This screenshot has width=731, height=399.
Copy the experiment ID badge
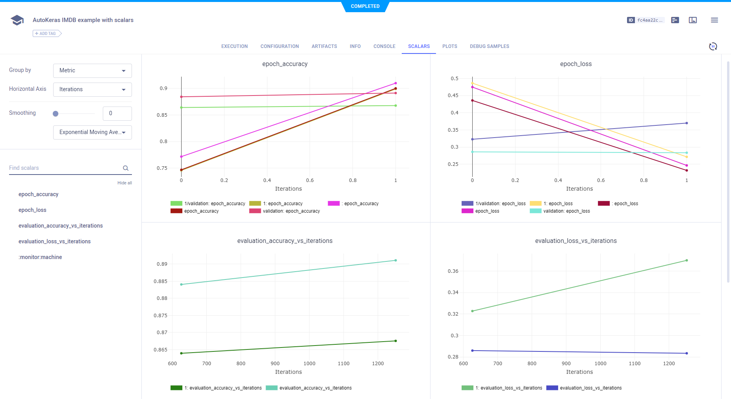pos(645,20)
